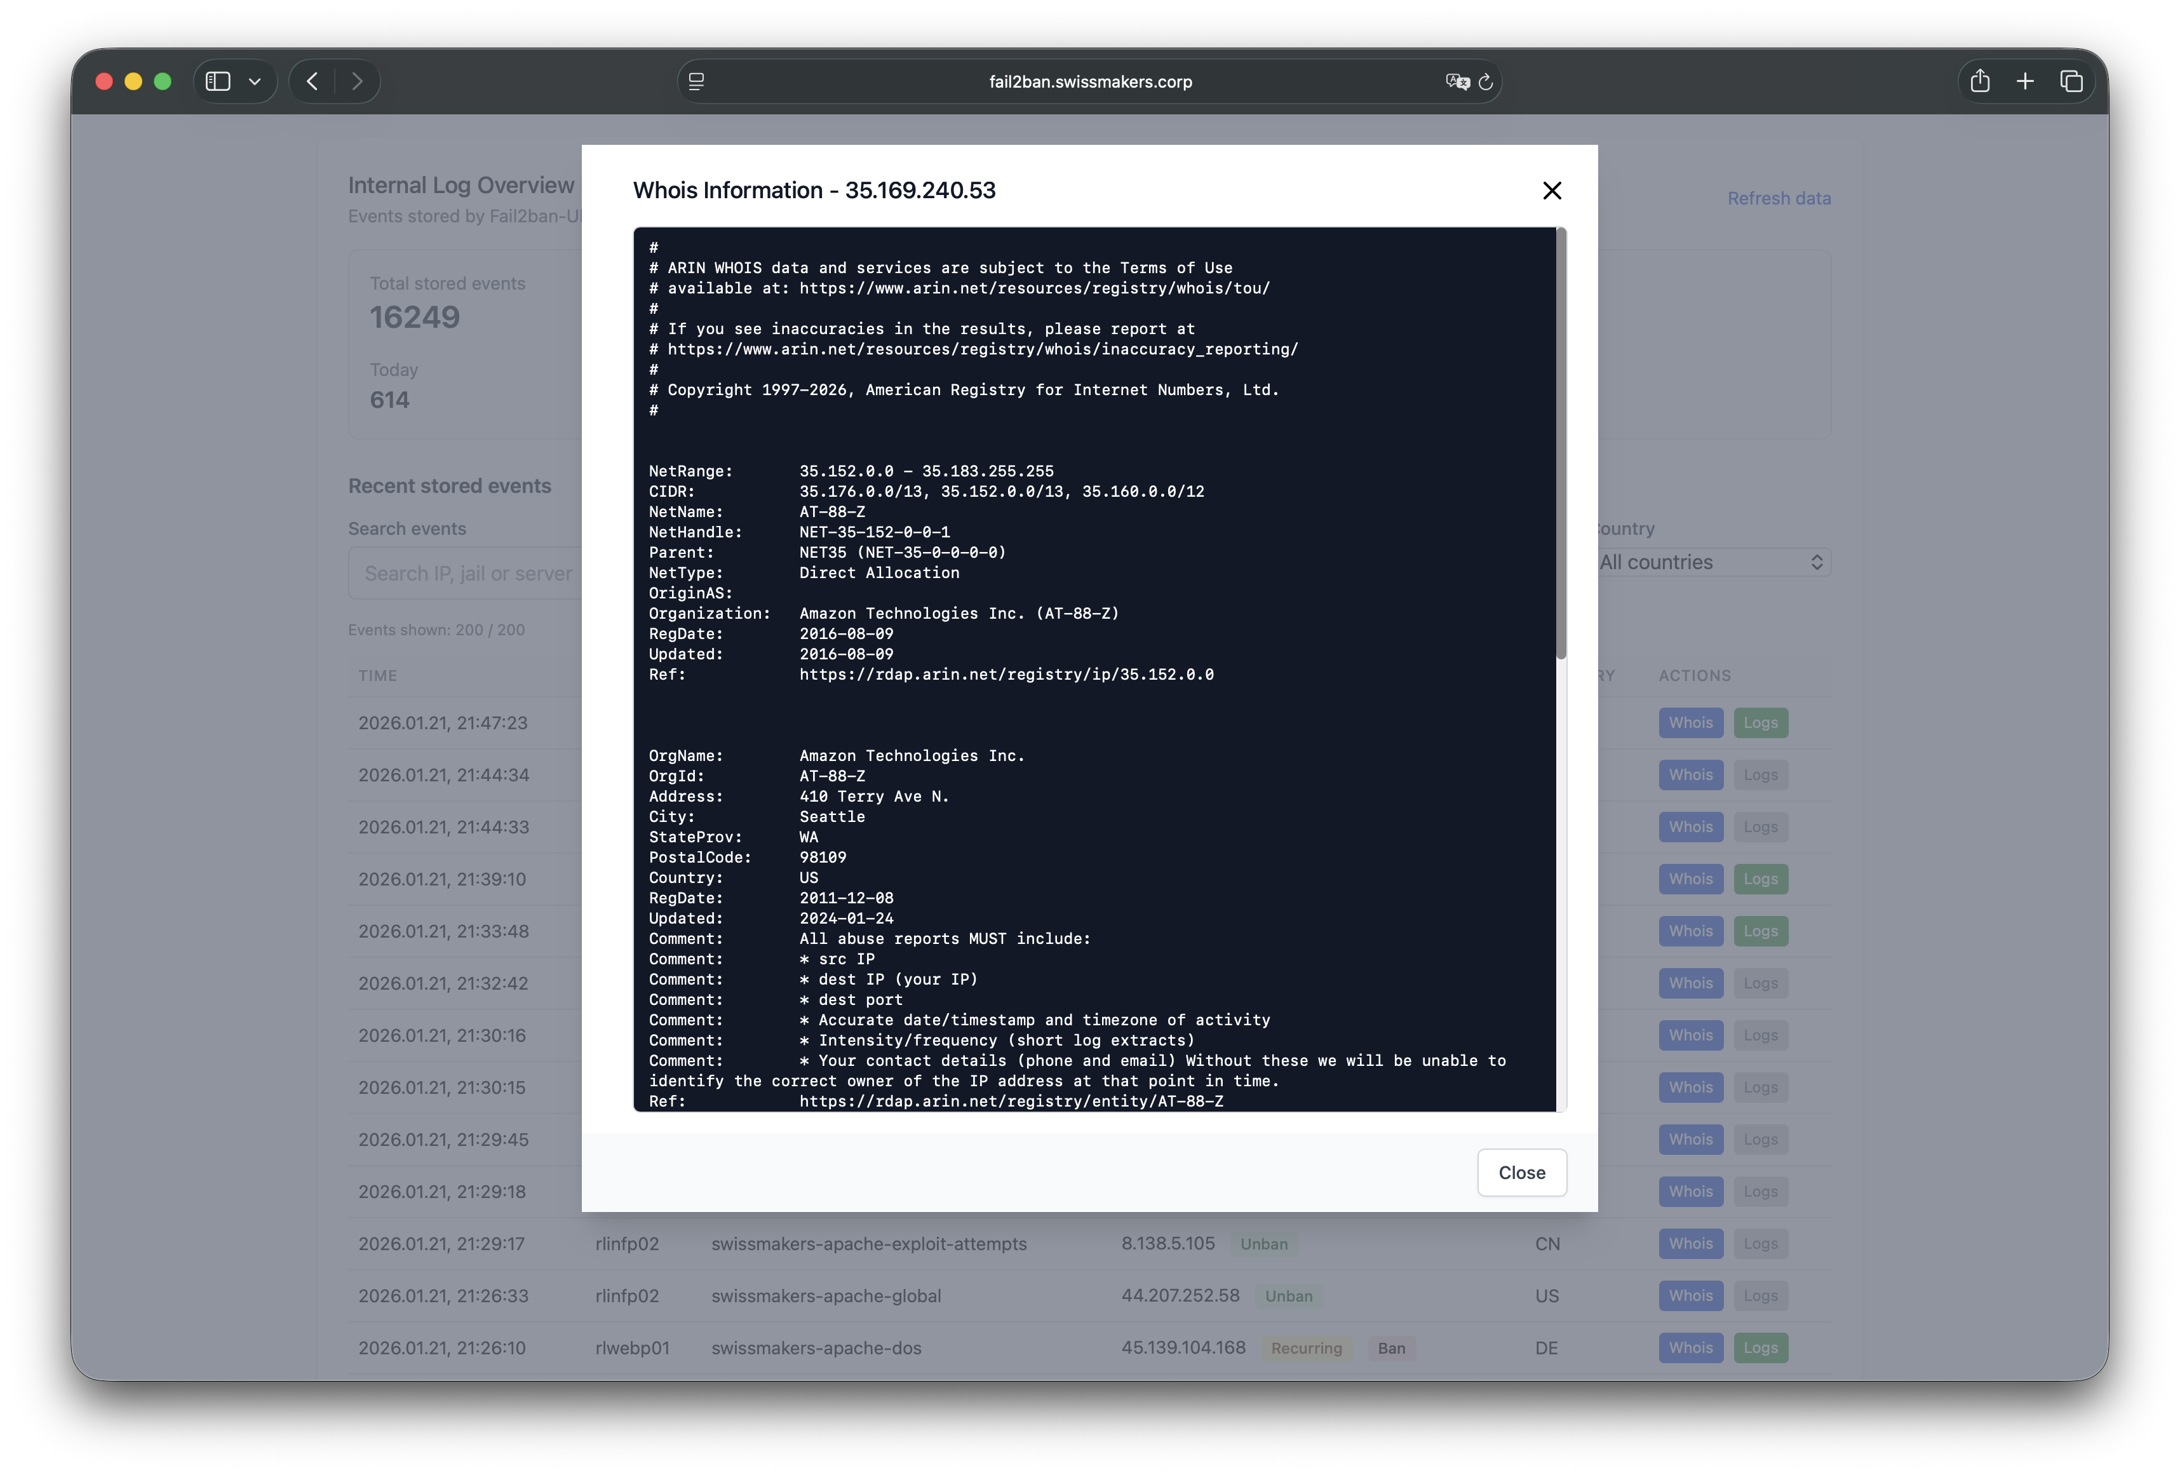
Task: Open the share menu
Action: pyautogui.click(x=1981, y=81)
